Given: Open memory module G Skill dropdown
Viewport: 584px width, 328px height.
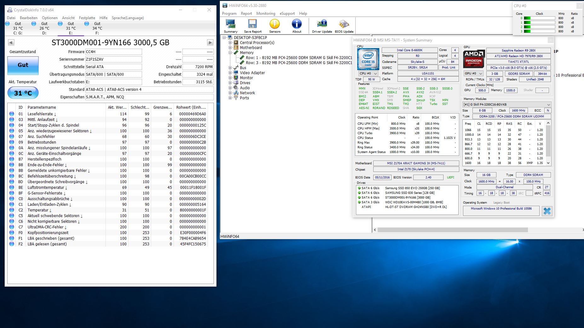Looking at the screenshot, I should (x=507, y=104).
